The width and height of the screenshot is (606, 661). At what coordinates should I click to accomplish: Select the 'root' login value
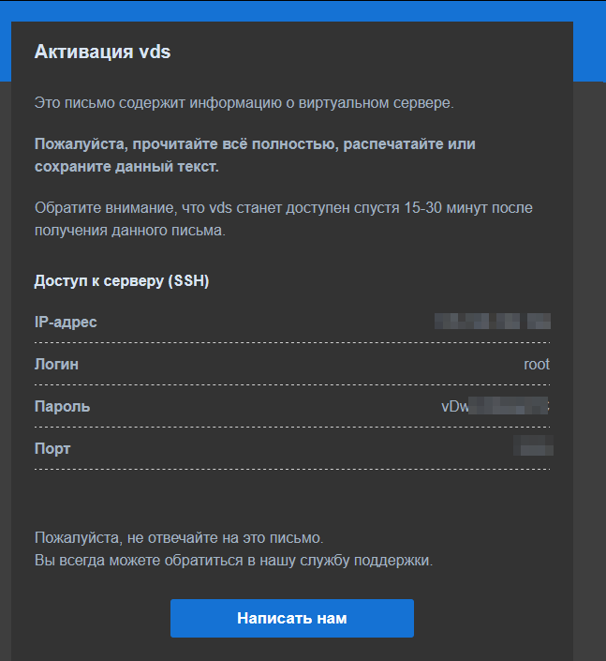tap(536, 365)
